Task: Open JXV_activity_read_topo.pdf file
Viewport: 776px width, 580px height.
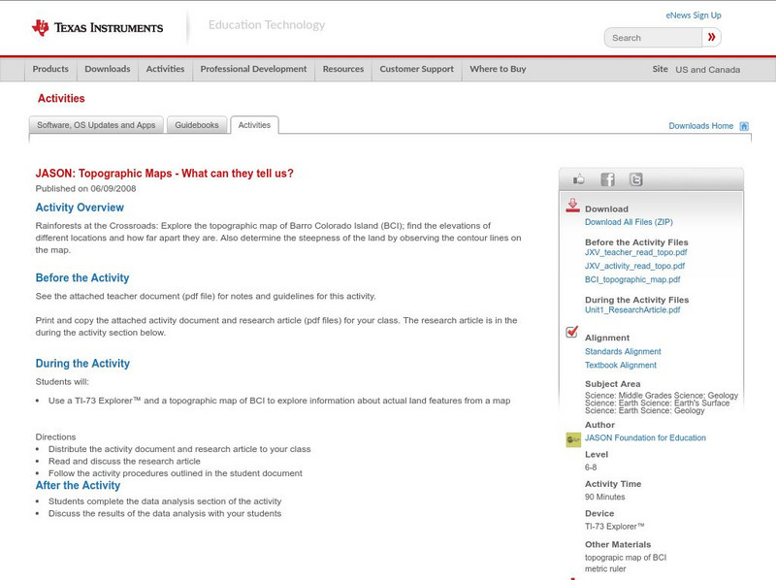Action: 635,267
